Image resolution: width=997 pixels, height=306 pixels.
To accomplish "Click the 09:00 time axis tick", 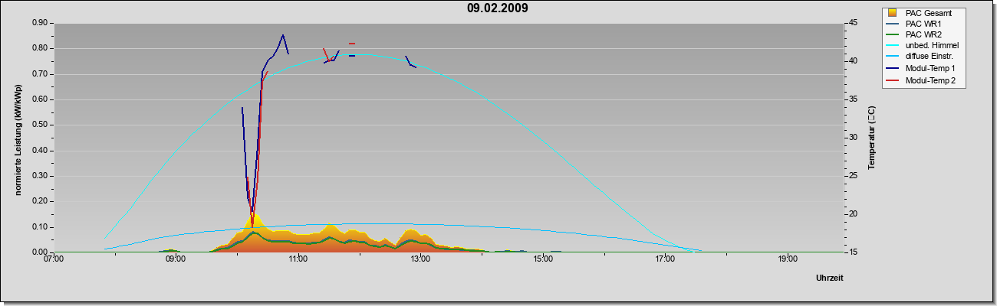I will click(x=175, y=260).
